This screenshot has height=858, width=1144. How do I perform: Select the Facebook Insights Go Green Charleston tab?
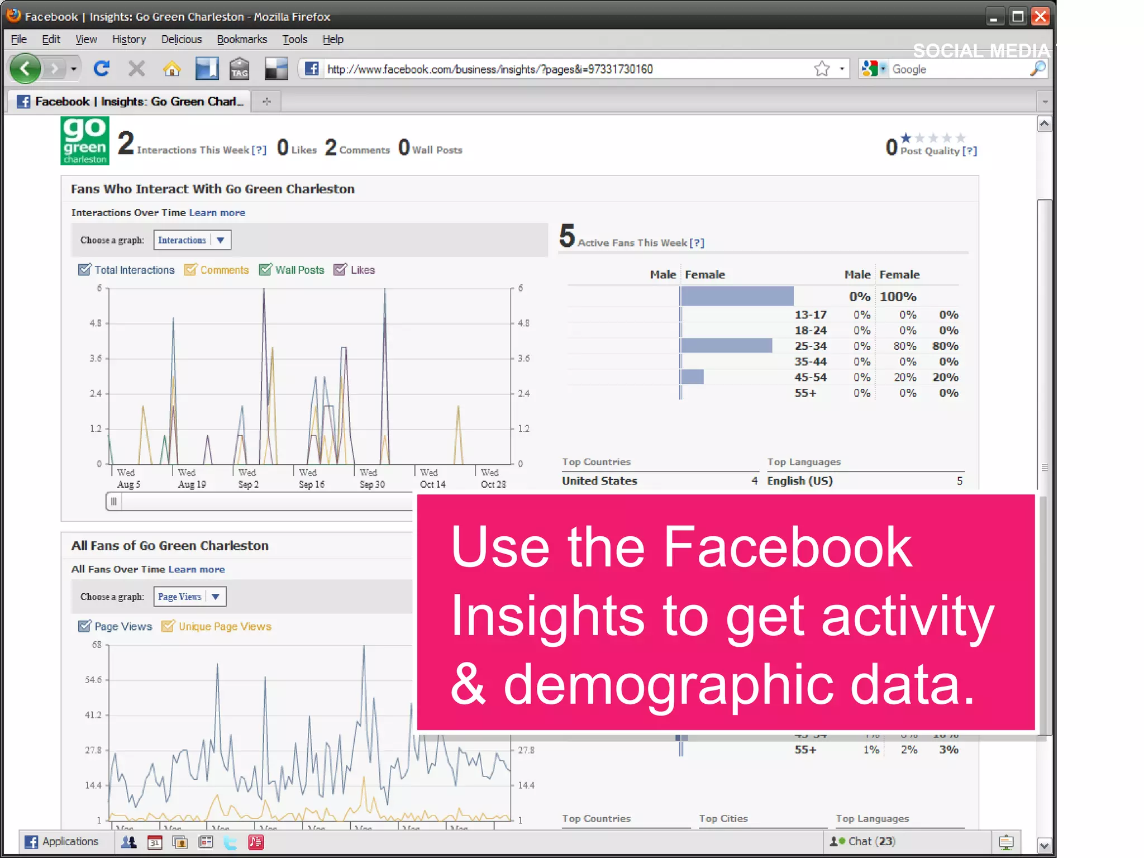point(130,101)
